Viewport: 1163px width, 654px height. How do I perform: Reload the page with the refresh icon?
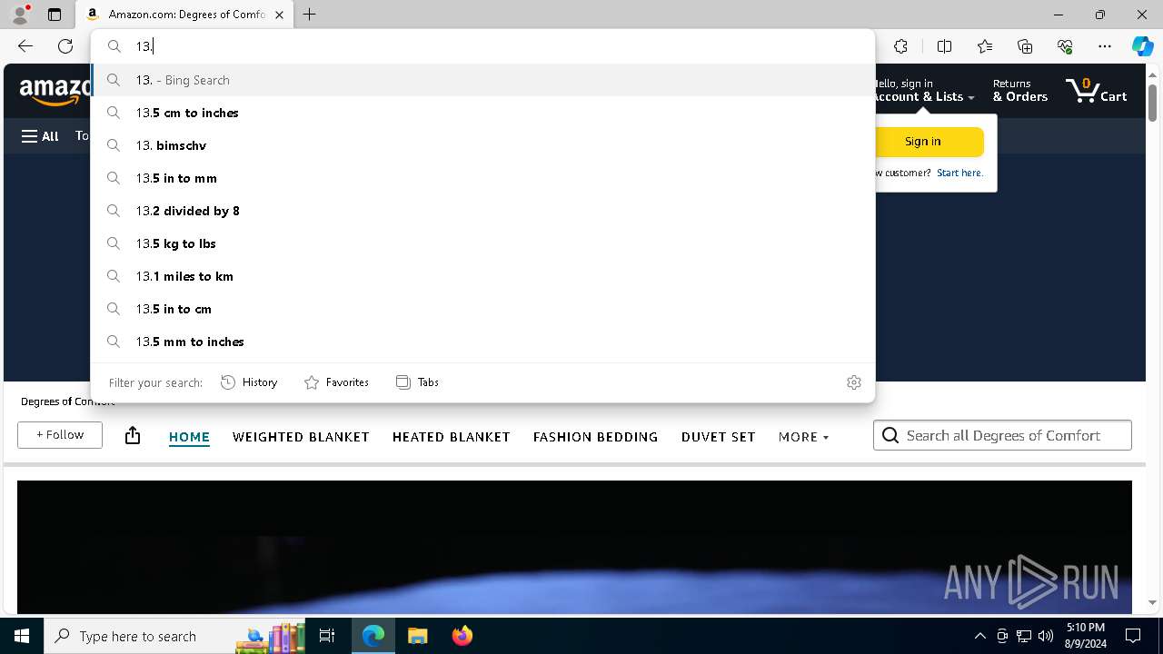coord(65,46)
